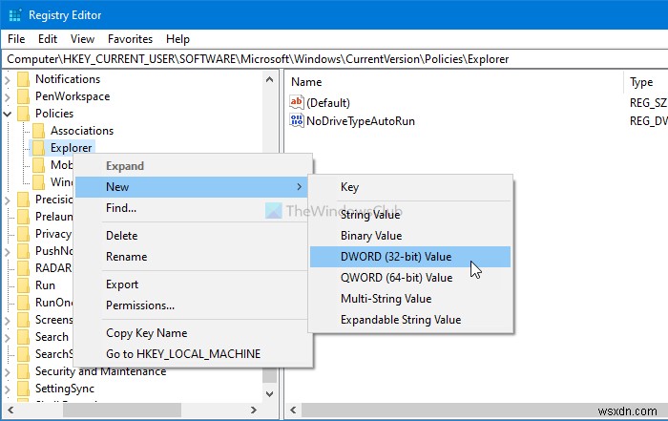Expand the Precision node arrow
The width and height of the screenshot is (668, 421).
8,200
